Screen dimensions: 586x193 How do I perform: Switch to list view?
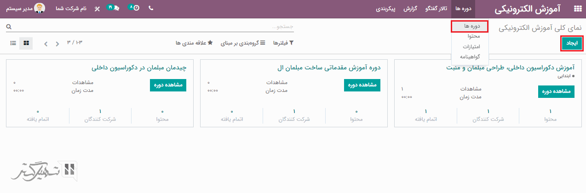point(13,43)
